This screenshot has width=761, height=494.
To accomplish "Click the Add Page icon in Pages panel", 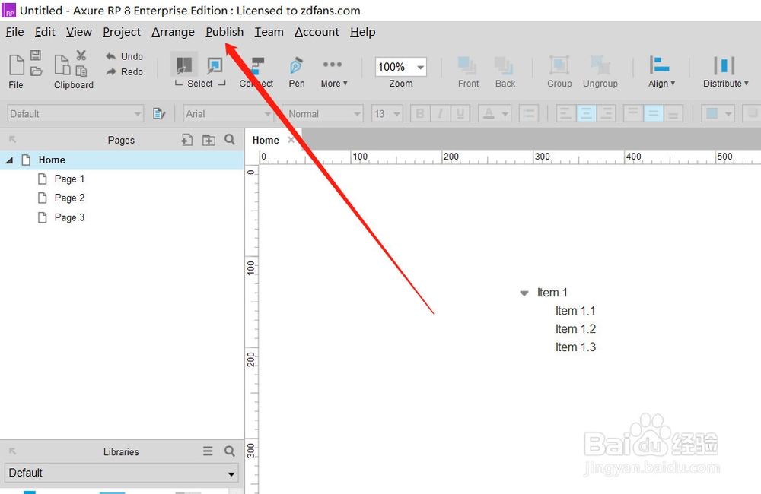I will [x=187, y=140].
